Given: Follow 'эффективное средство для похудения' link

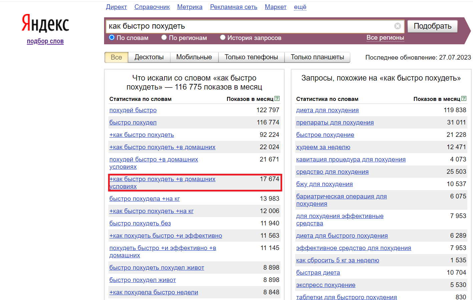Looking at the screenshot, I should point(354,248).
